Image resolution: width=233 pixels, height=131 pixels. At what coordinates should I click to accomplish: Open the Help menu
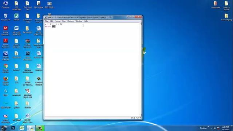click(x=86, y=21)
